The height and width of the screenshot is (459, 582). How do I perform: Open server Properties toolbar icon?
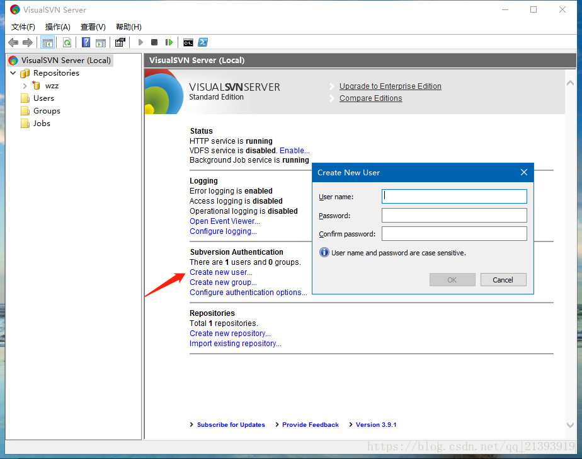coord(120,43)
